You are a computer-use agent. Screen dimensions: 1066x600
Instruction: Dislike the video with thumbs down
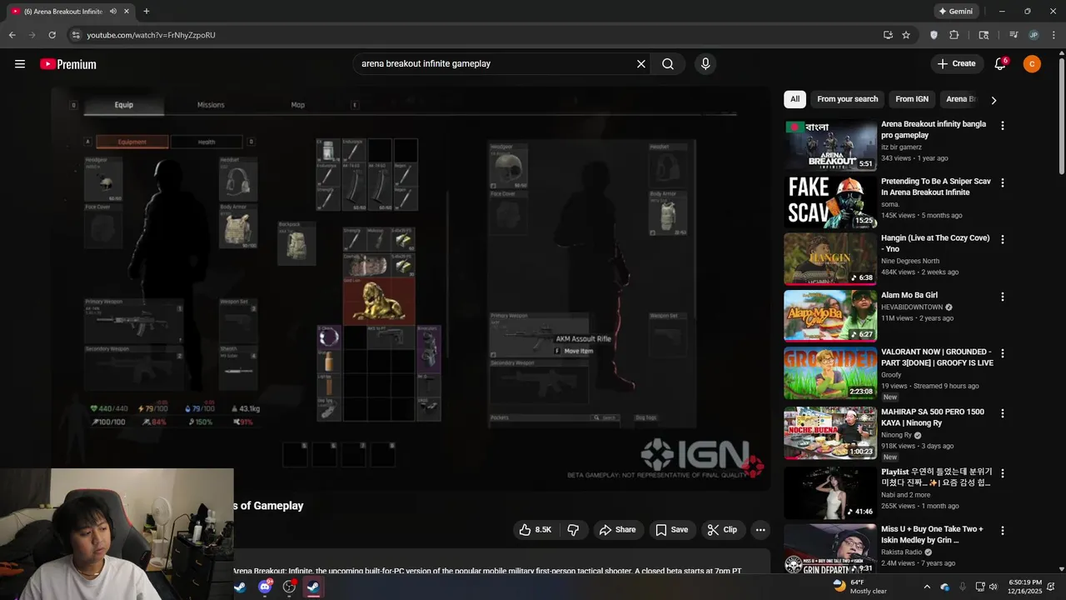pyautogui.click(x=573, y=530)
